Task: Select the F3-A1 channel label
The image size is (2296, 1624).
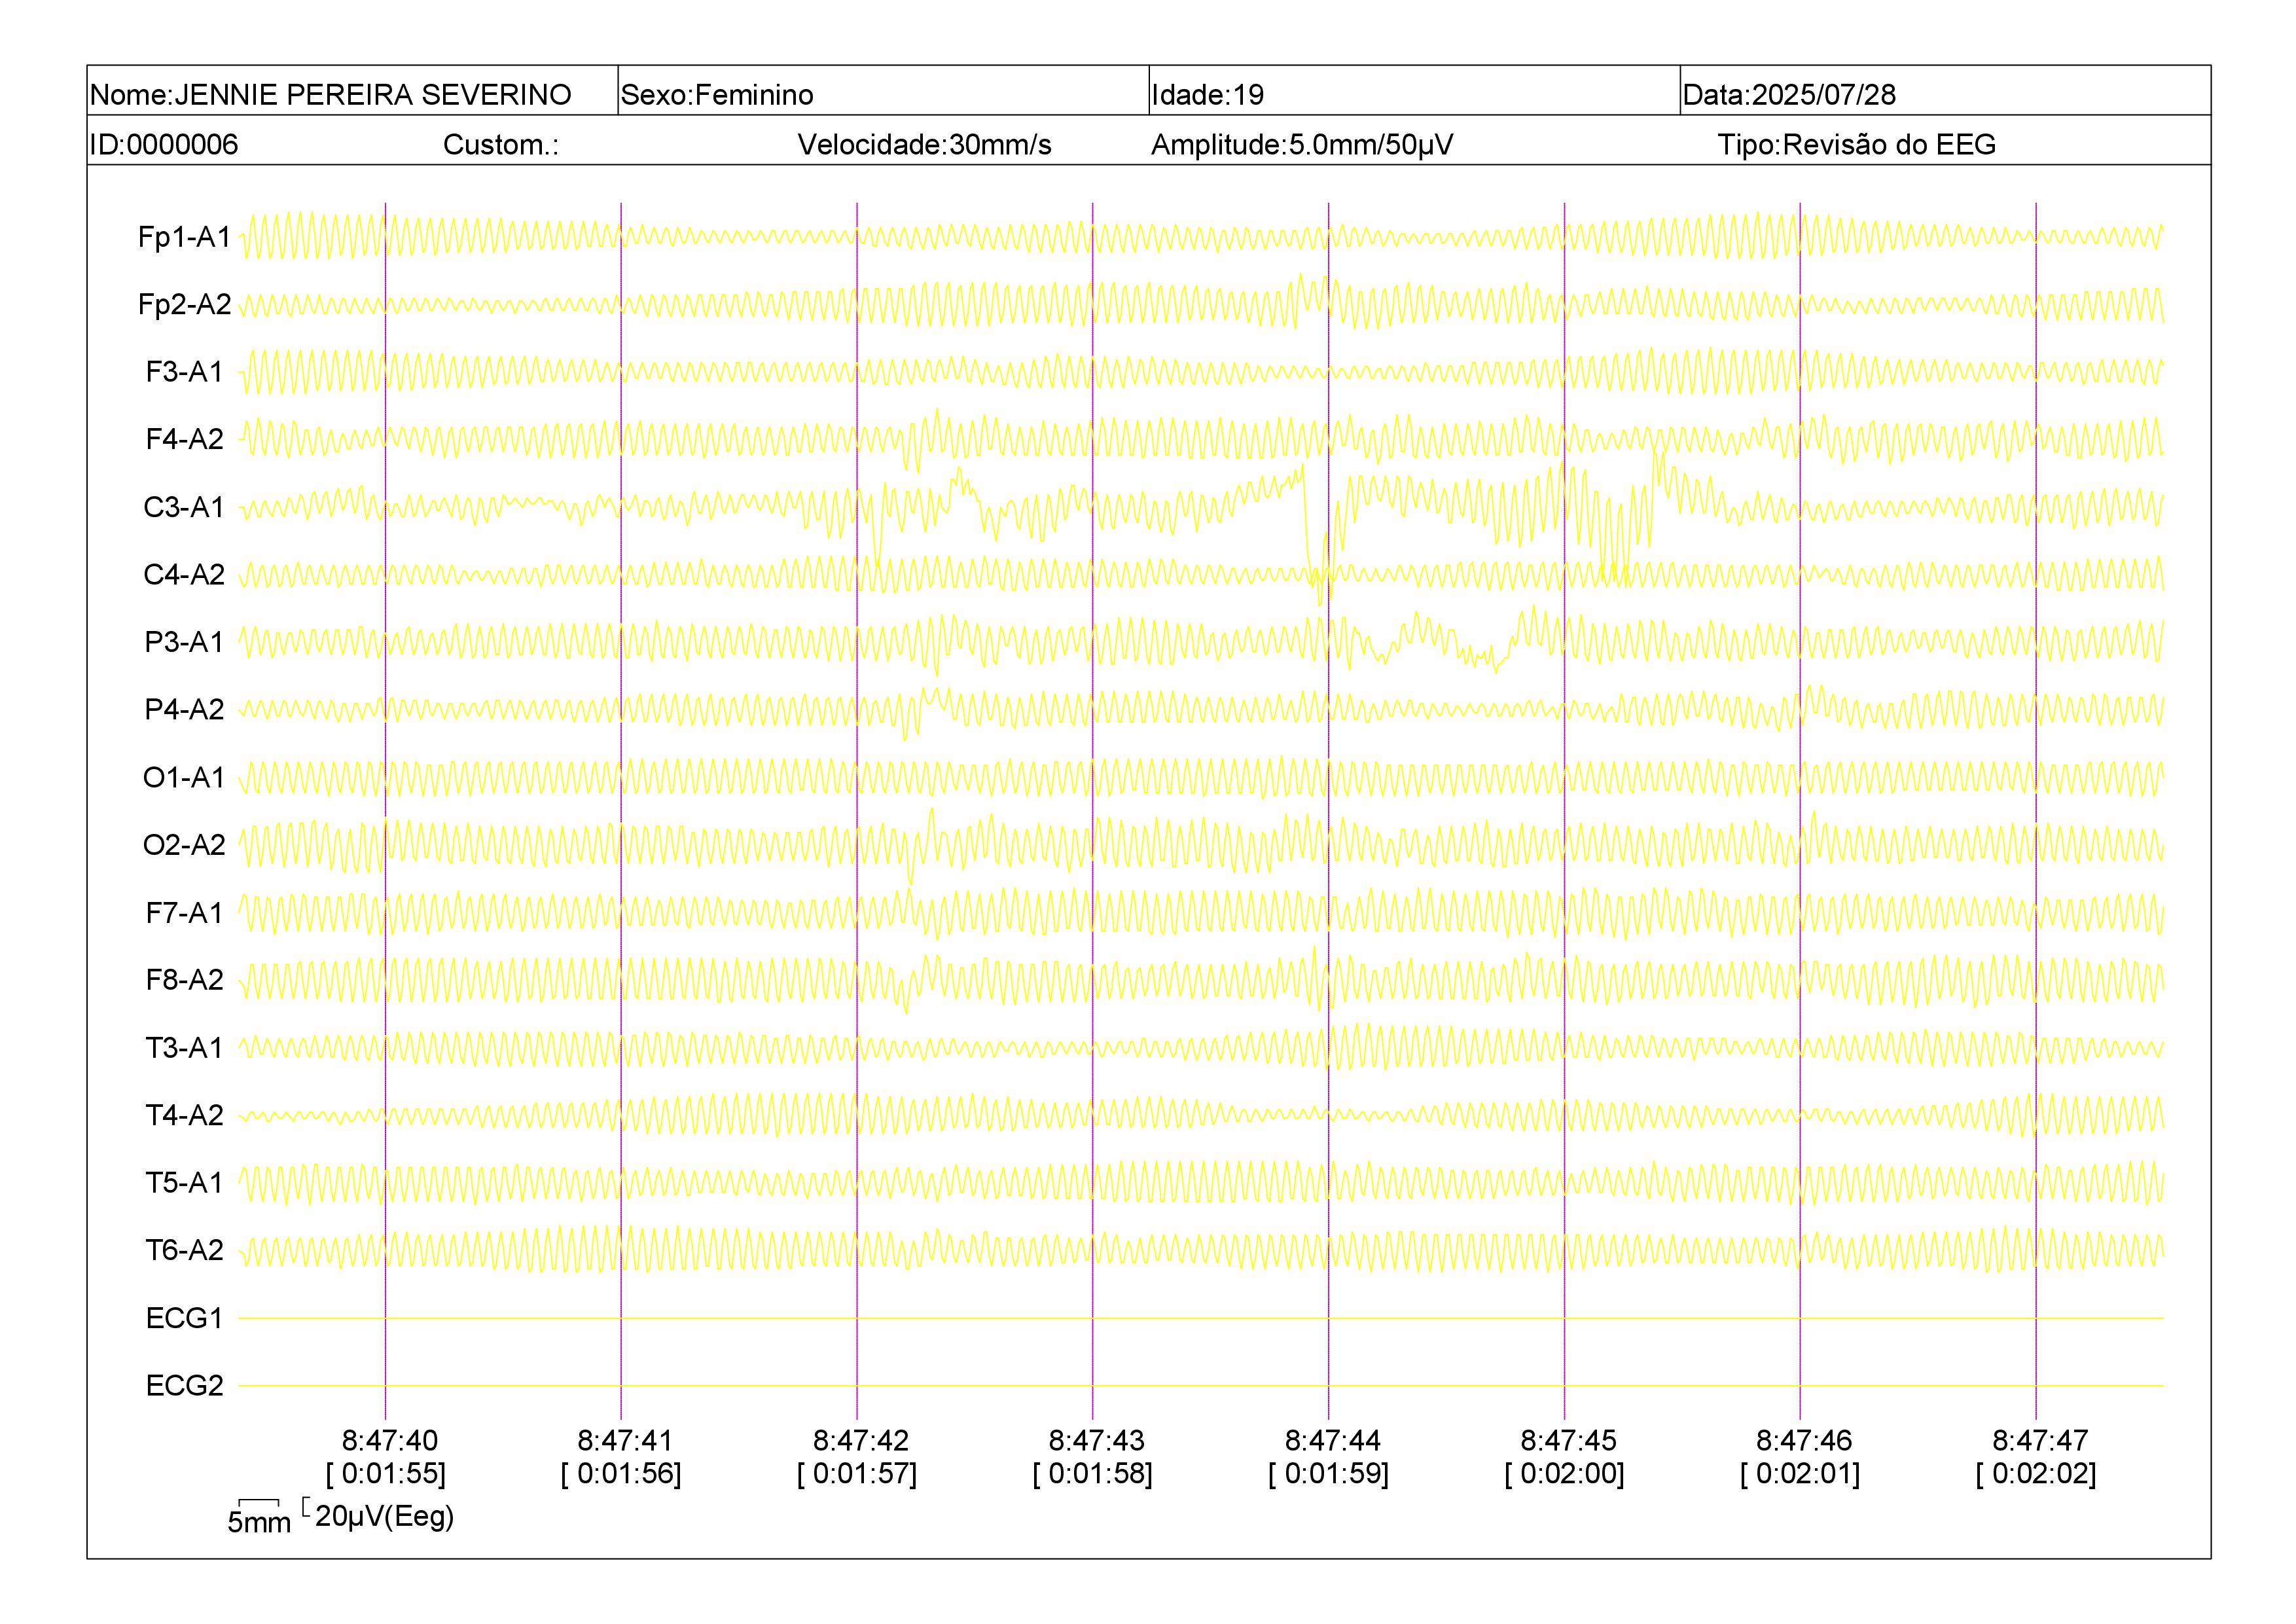Action: (185, 372)
